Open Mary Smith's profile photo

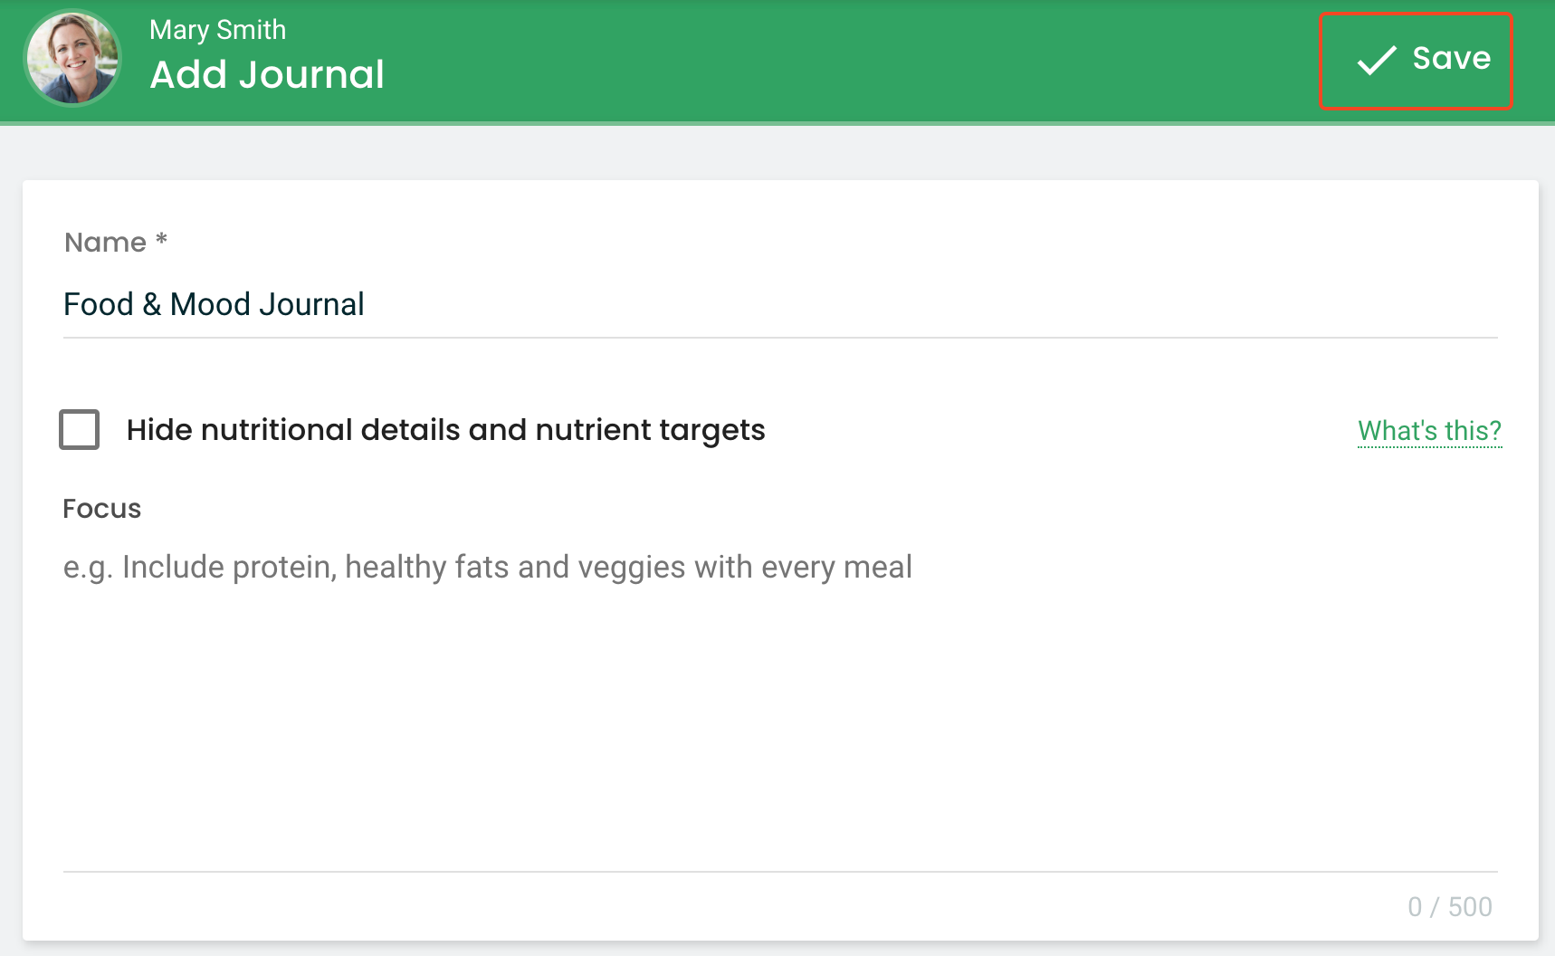point(72,58)
